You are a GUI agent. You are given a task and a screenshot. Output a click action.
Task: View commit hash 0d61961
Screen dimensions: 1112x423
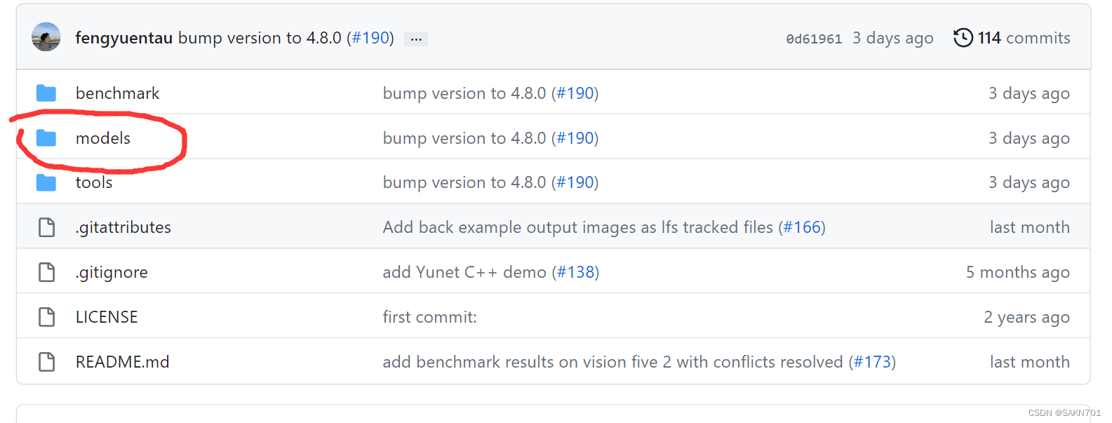point(814,39)
